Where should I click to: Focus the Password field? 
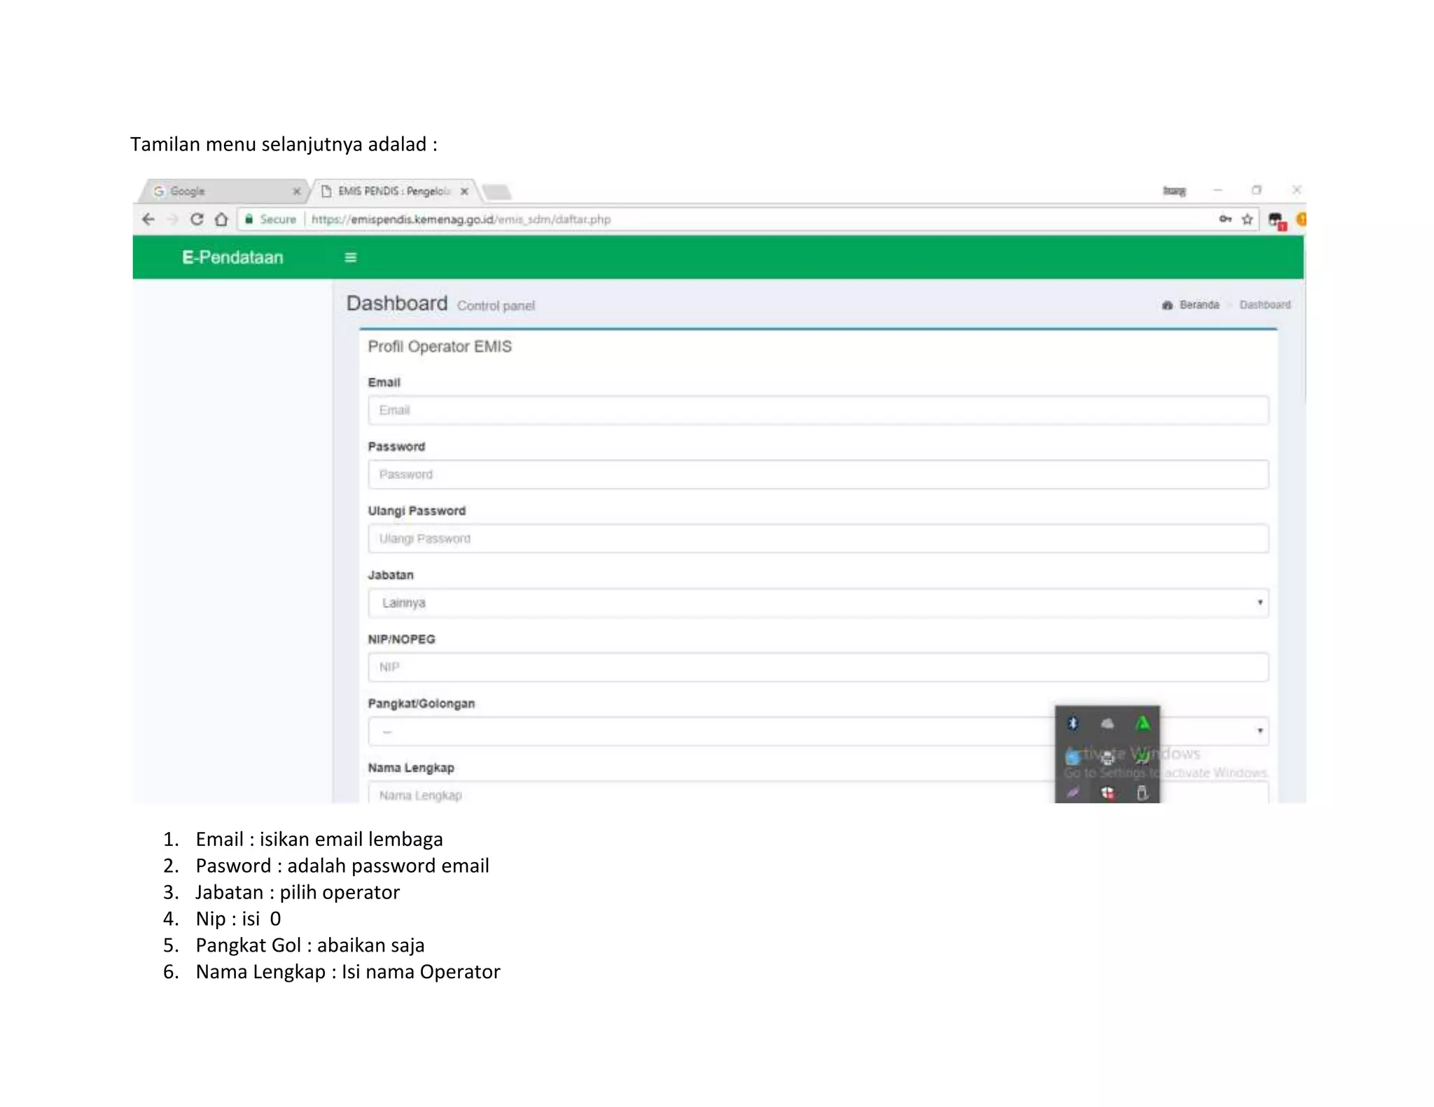tap(817, 474)
